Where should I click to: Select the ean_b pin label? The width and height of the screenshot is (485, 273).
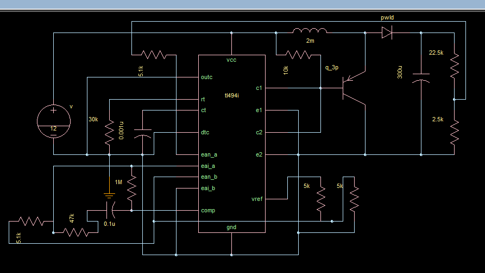[x=209, y=177]
